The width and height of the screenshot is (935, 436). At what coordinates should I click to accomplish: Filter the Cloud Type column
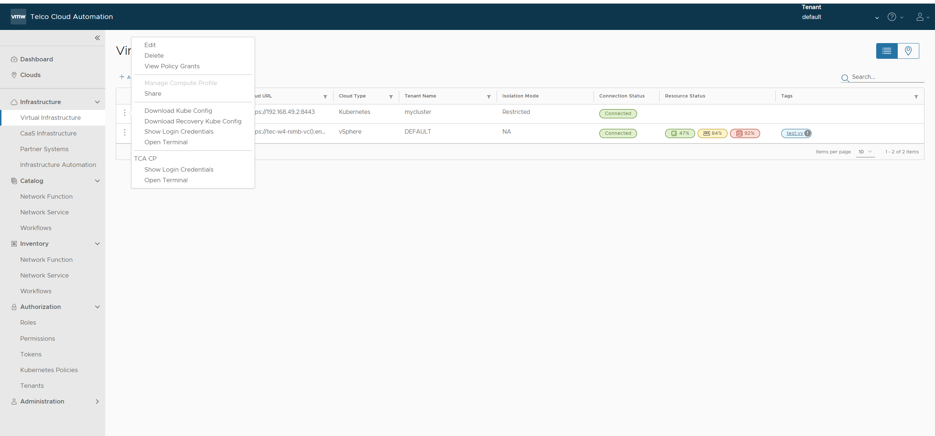tap(391, 97)
